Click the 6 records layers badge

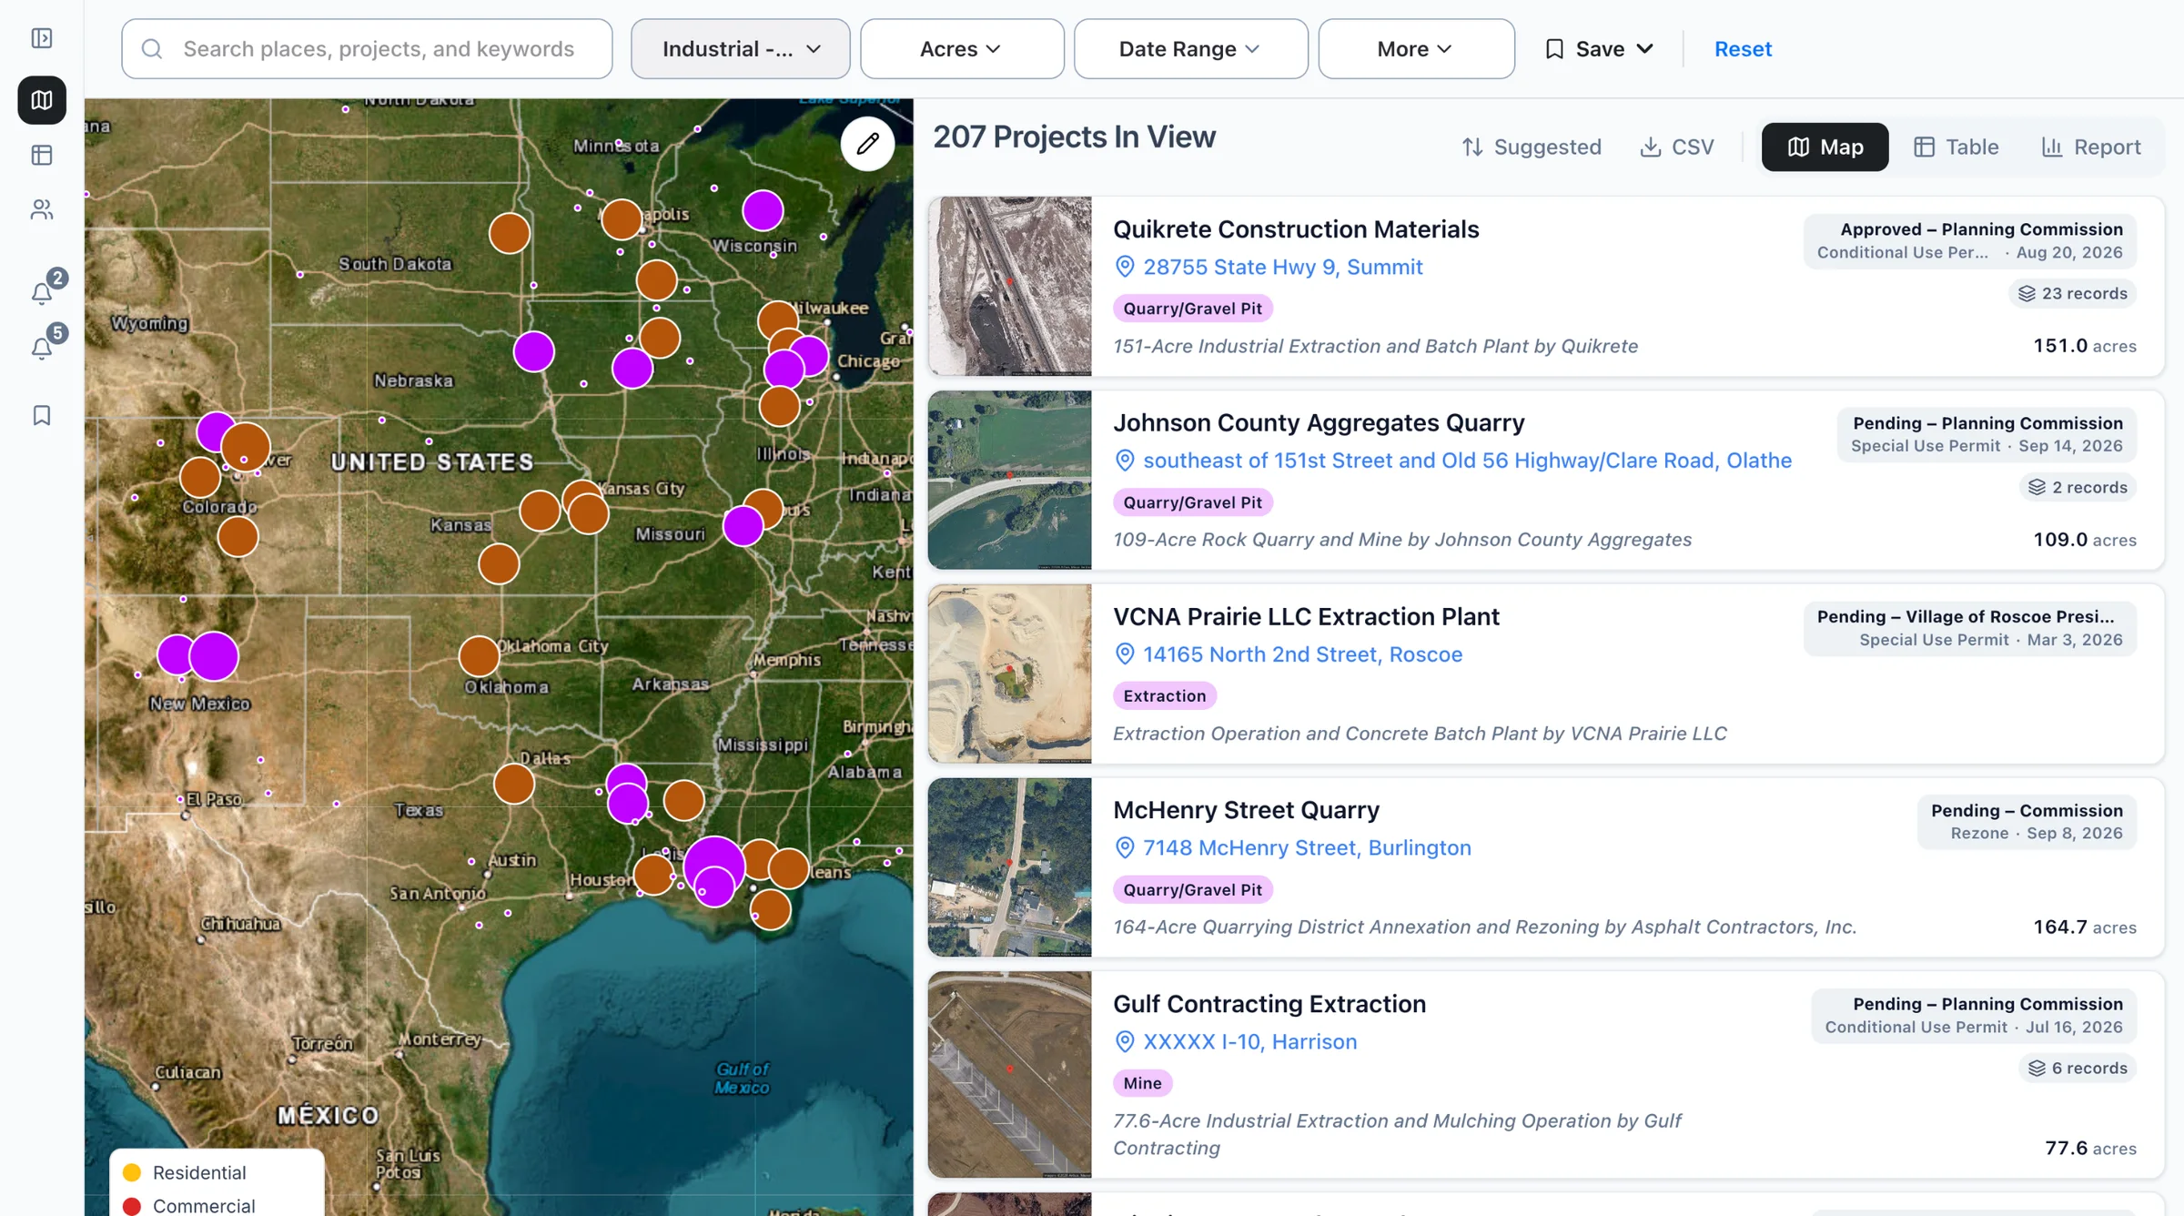[x=2078, y=1068]
